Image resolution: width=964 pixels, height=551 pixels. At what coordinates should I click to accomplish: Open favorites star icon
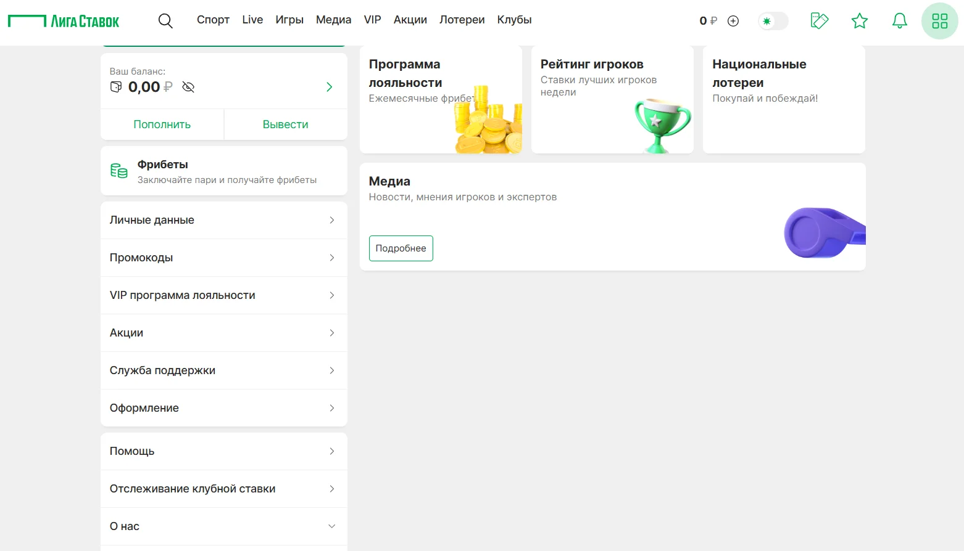click(859, 21)
